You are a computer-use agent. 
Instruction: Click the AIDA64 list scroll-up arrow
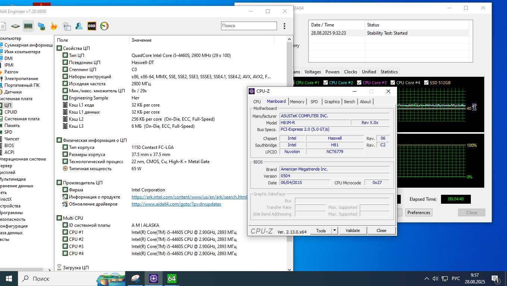(289, 39)
